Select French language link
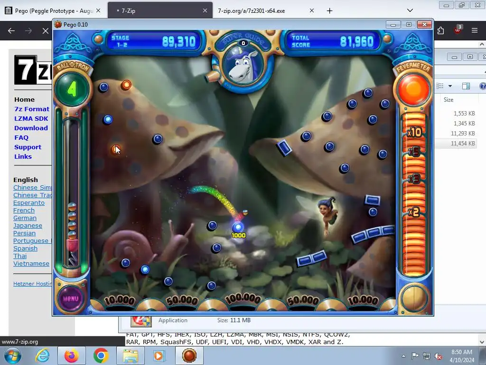This screenshot has height=365, width=486. [24, 211]
